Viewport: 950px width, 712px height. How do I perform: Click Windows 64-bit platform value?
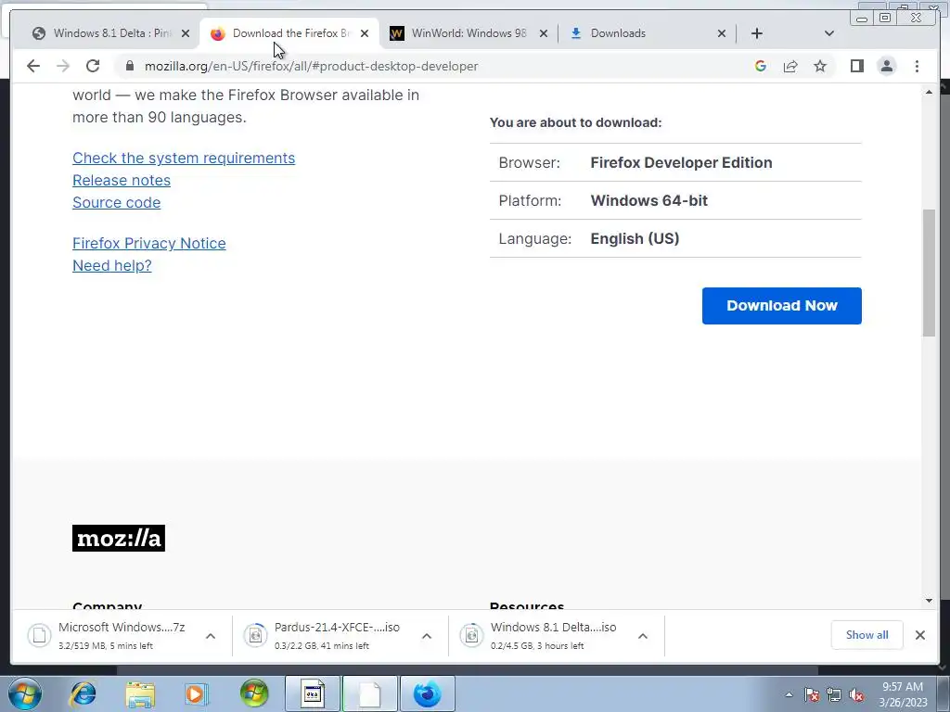648,201
